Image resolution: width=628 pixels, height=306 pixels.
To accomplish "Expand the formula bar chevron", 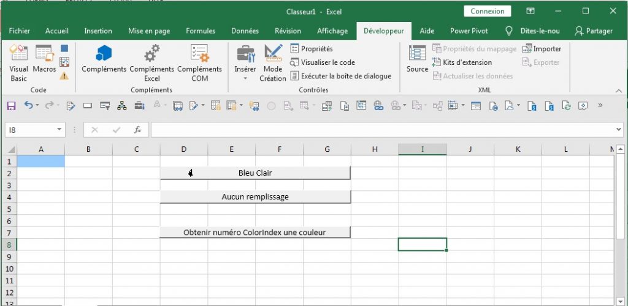I will pos(619,129).
